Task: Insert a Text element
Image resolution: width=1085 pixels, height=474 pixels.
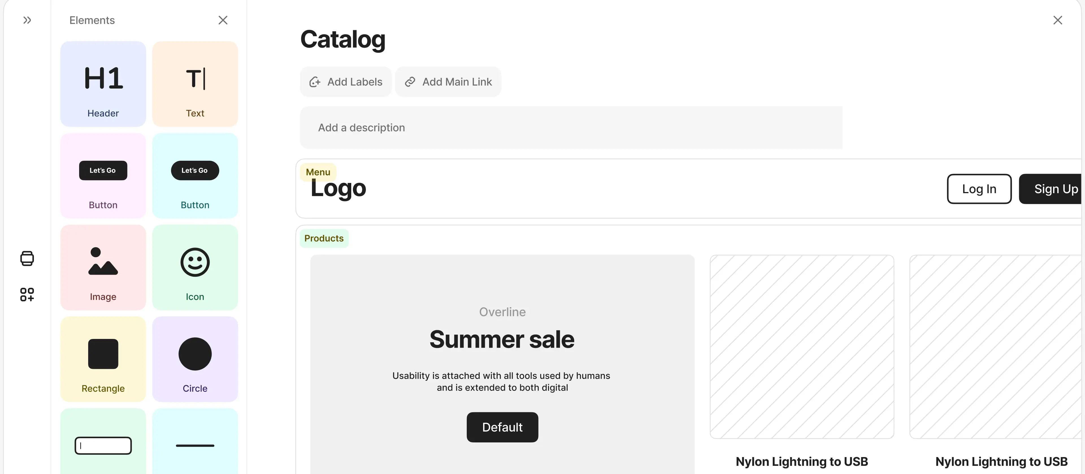Action: (195, 84)
